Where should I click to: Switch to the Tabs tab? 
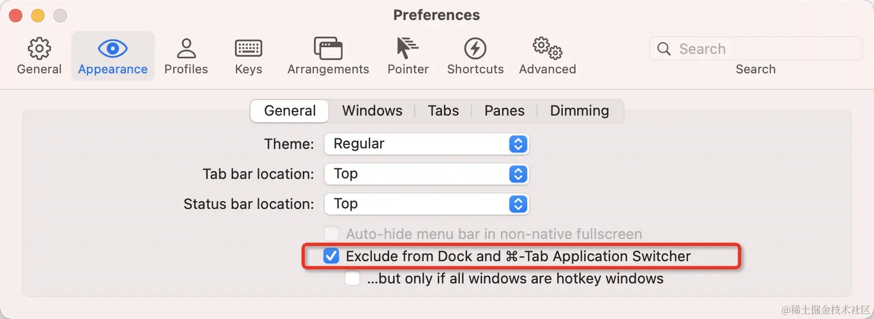click(x=443, y=111)
